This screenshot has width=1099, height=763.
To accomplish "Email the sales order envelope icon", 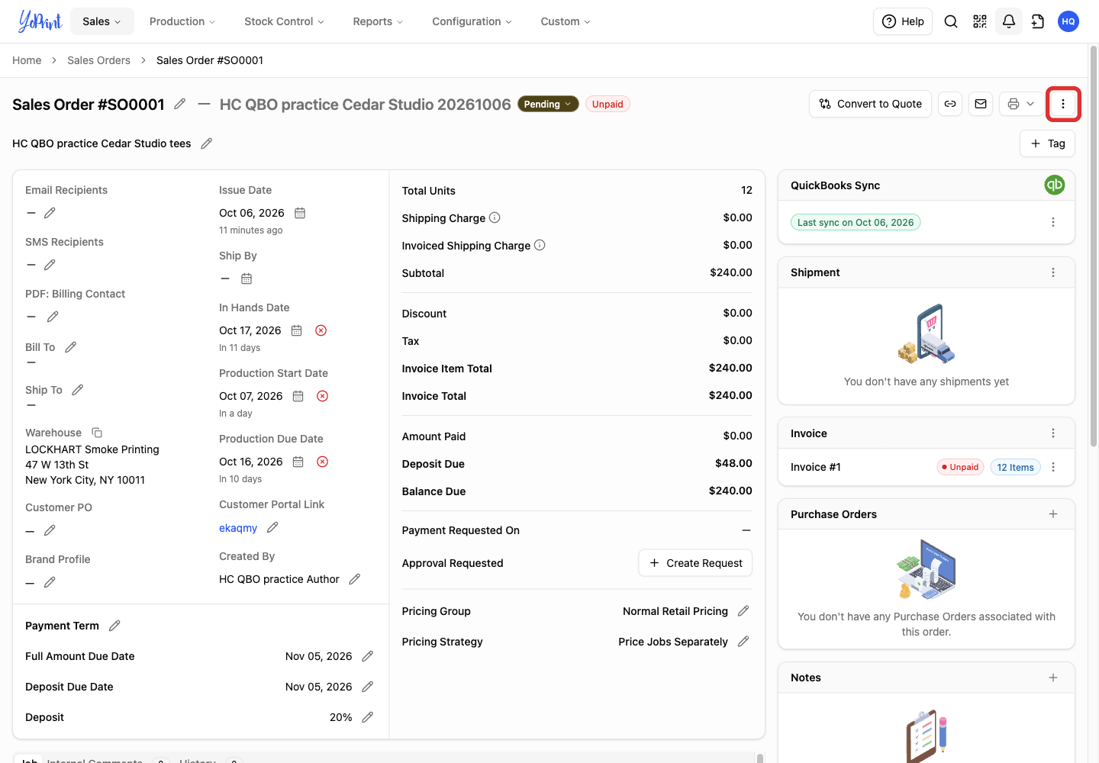I will [x=981, y=104].
